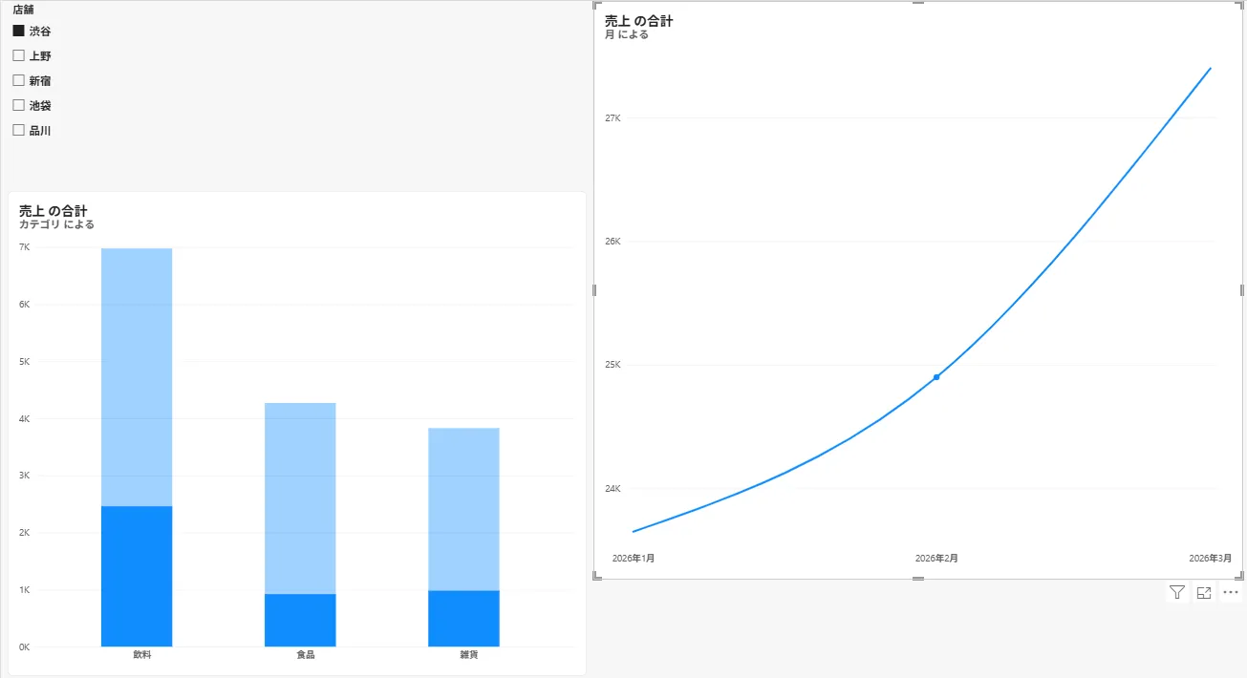
Task: Click the 2026年2月 data point on the line
Action: pos(936,377)
